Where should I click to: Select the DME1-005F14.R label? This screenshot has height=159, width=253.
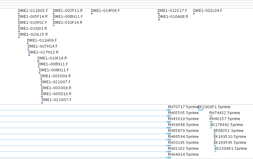(33, 17)
